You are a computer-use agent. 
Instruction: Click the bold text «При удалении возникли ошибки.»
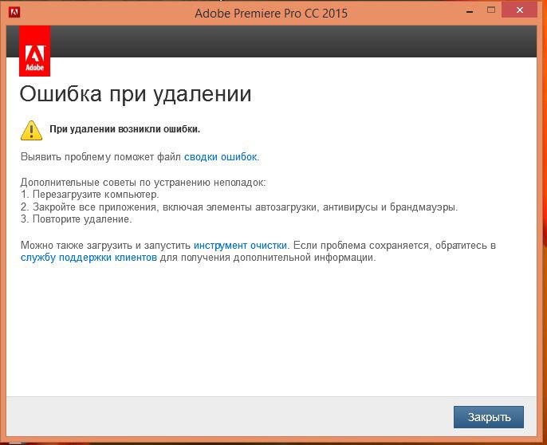tap(125, 129)
